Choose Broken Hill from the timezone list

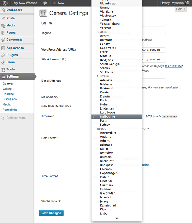pos(117,88)
